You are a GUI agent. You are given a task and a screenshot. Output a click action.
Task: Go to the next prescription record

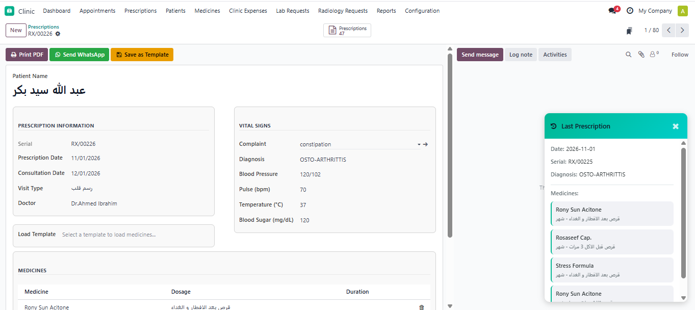pyautogui.click(x=682, y=31)
